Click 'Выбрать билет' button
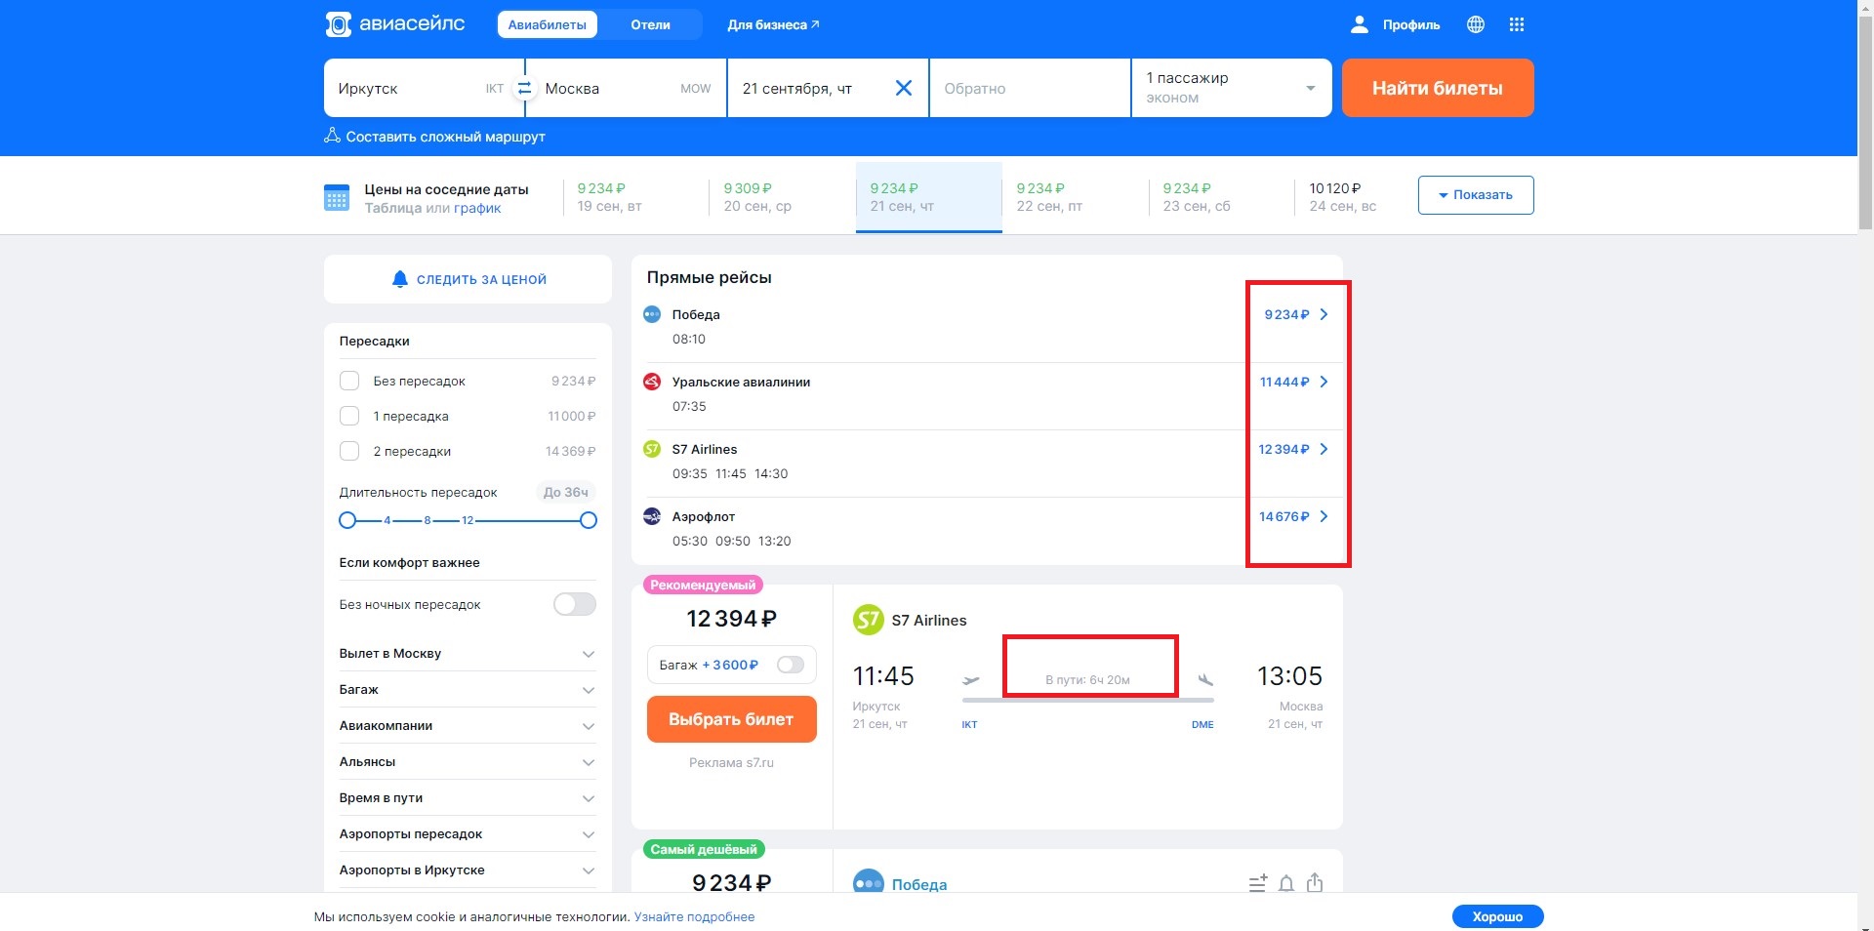Viewport: 1874px width, 931px height. pos(731,719)
